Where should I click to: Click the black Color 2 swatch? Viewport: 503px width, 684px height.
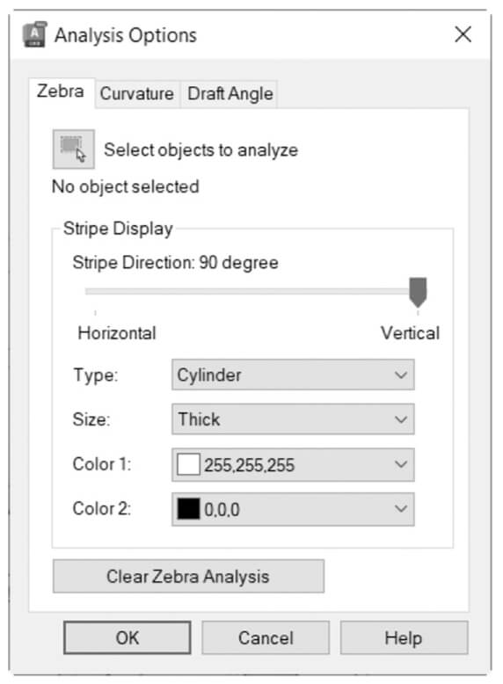188,509
